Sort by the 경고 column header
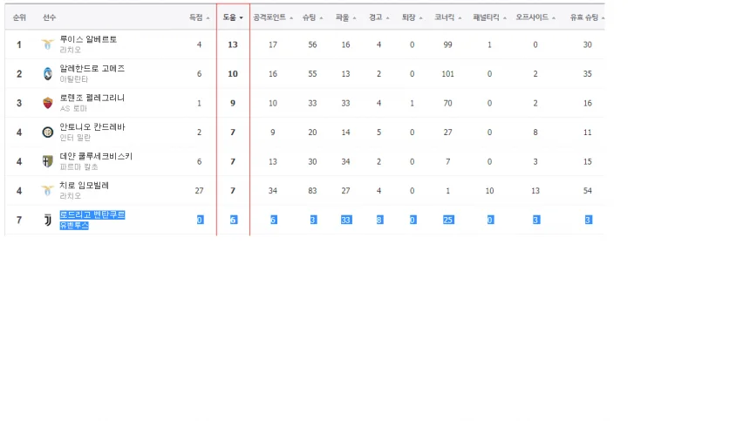Screen dimensions: 750x421 [x=378, y=17]
